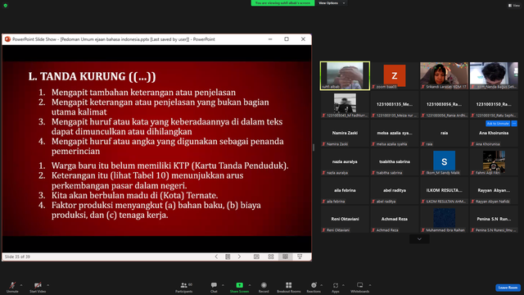Click the Record button
This screenshot has height=295, width=524.
[264, 287]
